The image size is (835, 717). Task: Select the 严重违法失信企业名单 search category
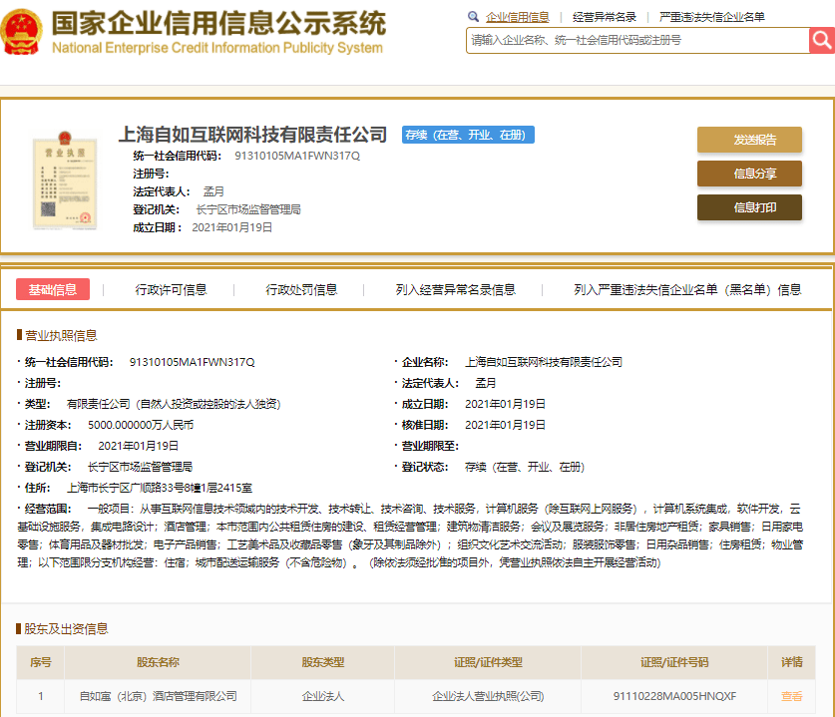[x=712, y=17]
